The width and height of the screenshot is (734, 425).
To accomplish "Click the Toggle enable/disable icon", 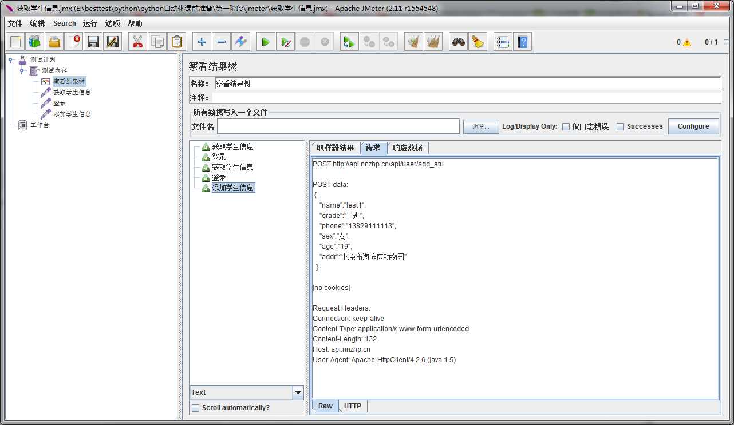I will tap(241, 42).
